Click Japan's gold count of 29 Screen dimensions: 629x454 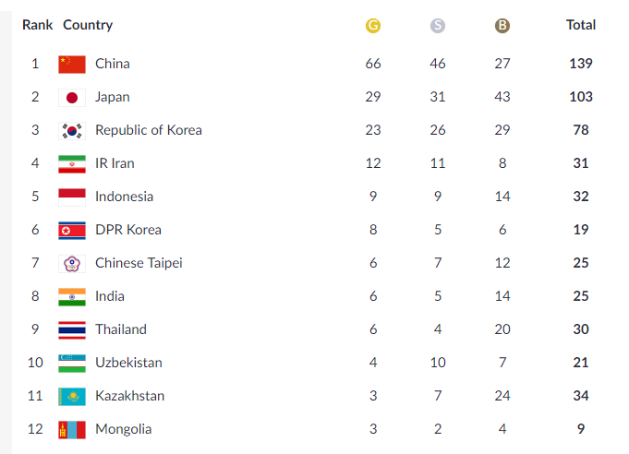pos(372,97)
